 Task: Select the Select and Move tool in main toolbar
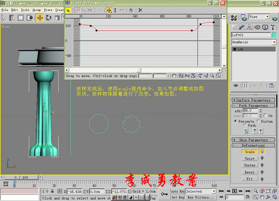pyautogui.click(x=40, y=18)
